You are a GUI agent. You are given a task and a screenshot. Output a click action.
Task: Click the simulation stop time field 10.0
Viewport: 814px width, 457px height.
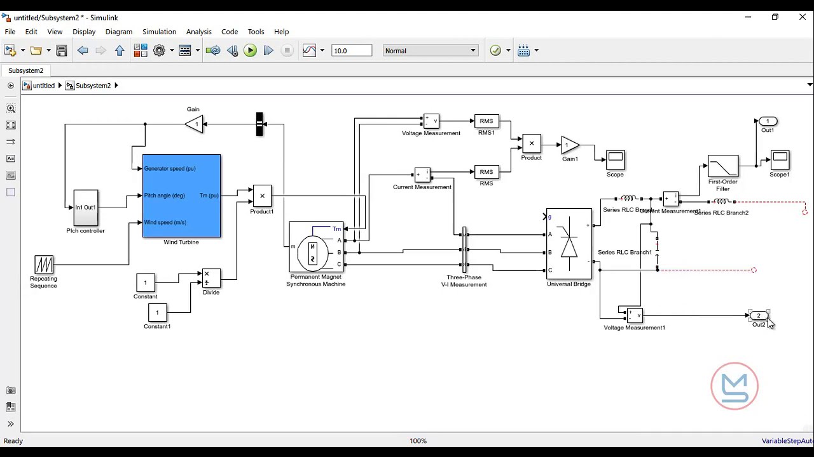tap(352, 51)
